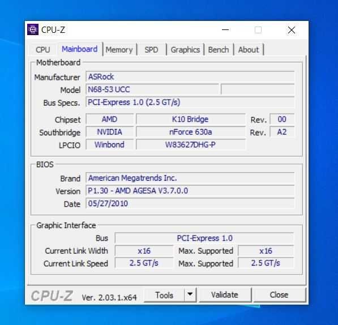Click the max supported link speed 2.5 GT/s

tap(266, 263)
